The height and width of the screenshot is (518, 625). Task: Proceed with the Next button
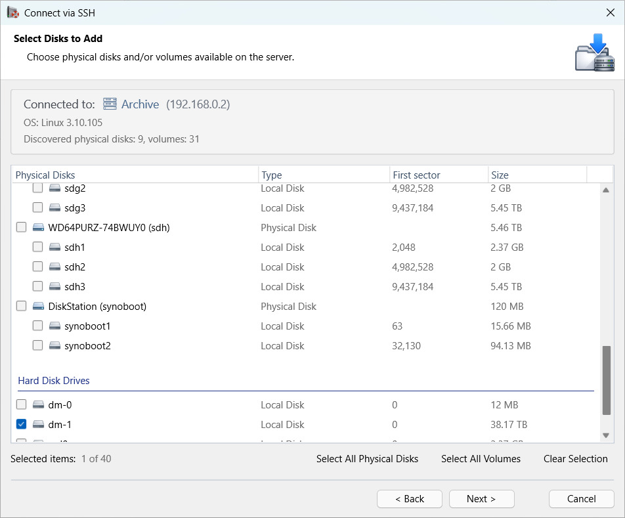pyautogui.click(x=481, y=499)
